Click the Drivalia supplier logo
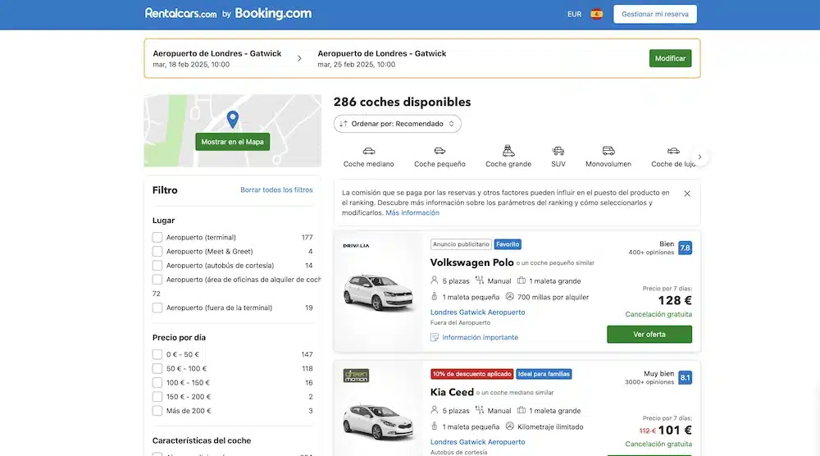The height and width of the screenshot is (456, 820). pos(356,245)
